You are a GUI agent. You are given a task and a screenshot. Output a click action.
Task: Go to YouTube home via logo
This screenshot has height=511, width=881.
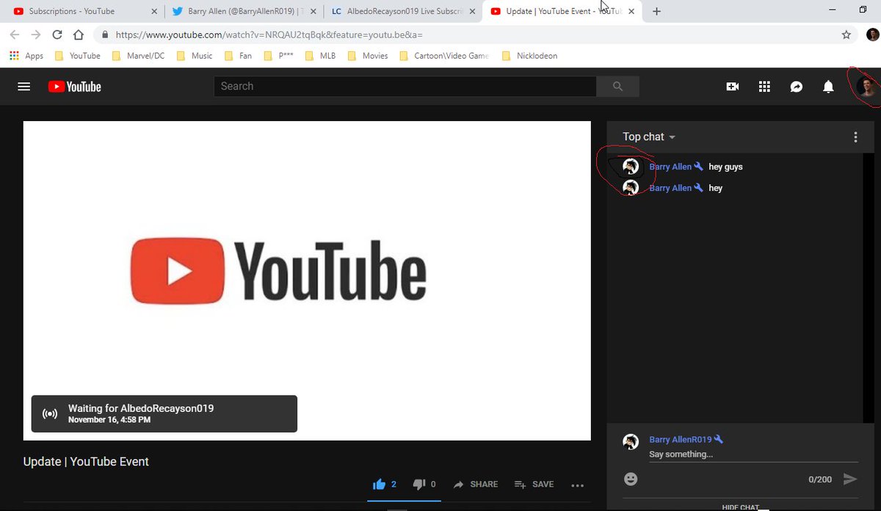click(x=74, y=87)
